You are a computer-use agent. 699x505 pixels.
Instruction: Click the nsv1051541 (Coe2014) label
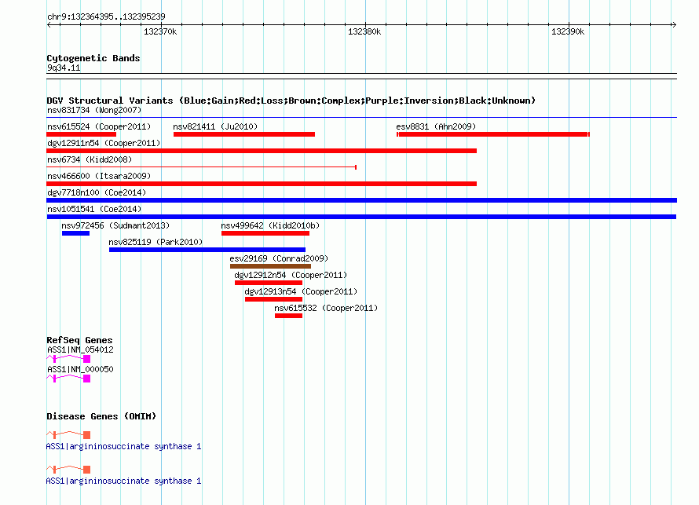(94, 209)
